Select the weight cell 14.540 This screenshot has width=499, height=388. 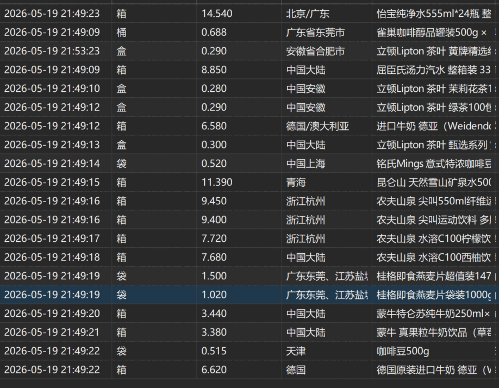click(217, 14)
